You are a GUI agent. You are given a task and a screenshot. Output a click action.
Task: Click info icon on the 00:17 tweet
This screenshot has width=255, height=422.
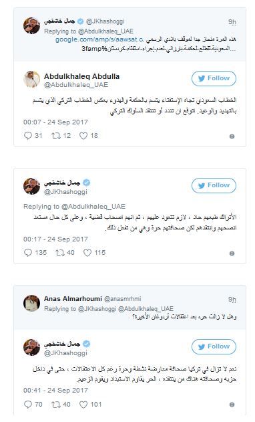click(x=232, y=253)
